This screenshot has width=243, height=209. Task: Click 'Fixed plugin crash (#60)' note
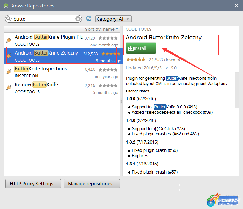pyautogui.click(x=155, y=150)
